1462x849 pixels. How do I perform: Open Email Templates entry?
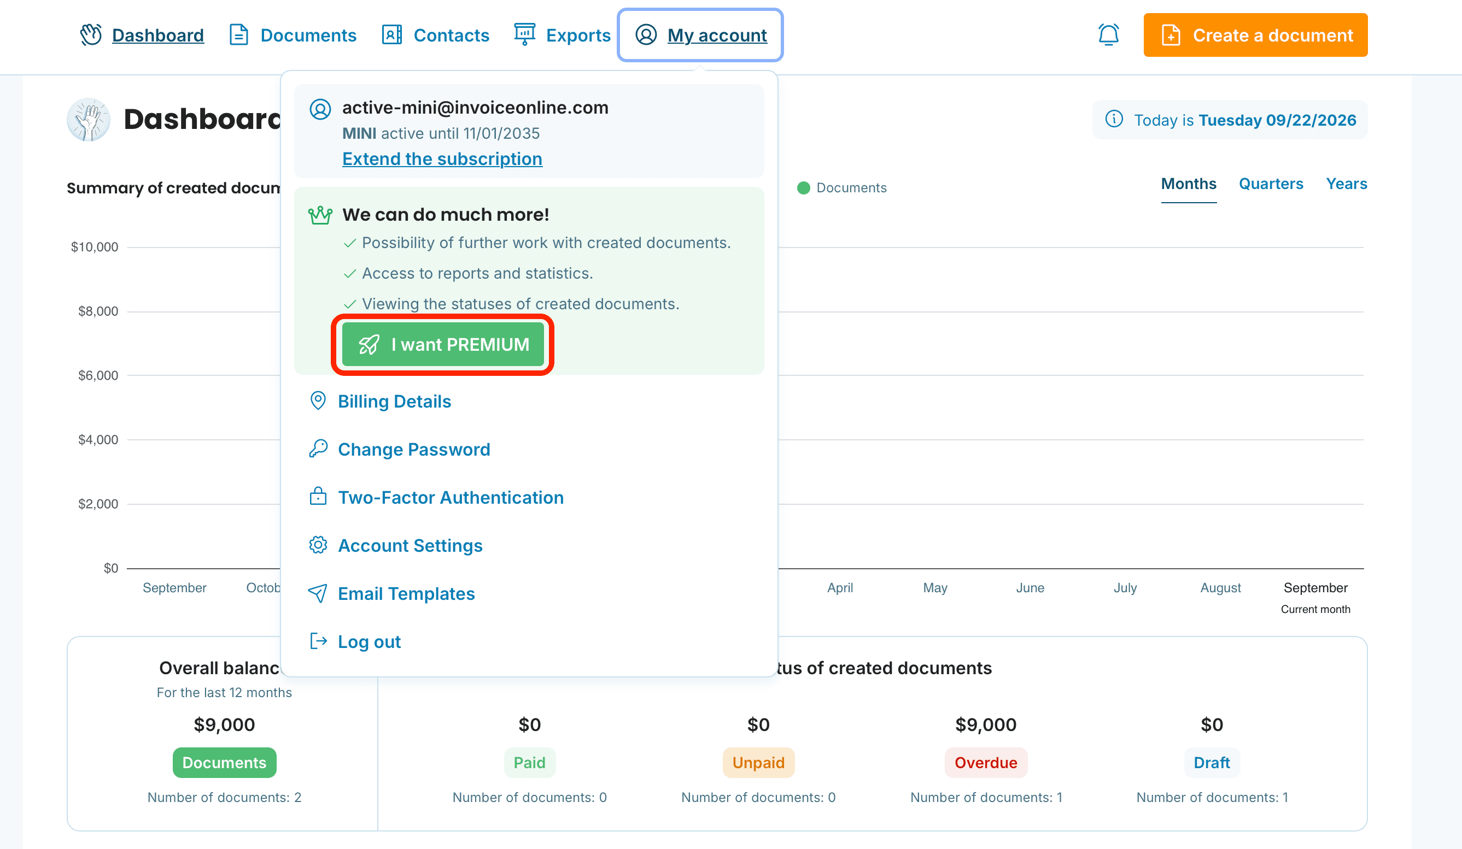406,593
